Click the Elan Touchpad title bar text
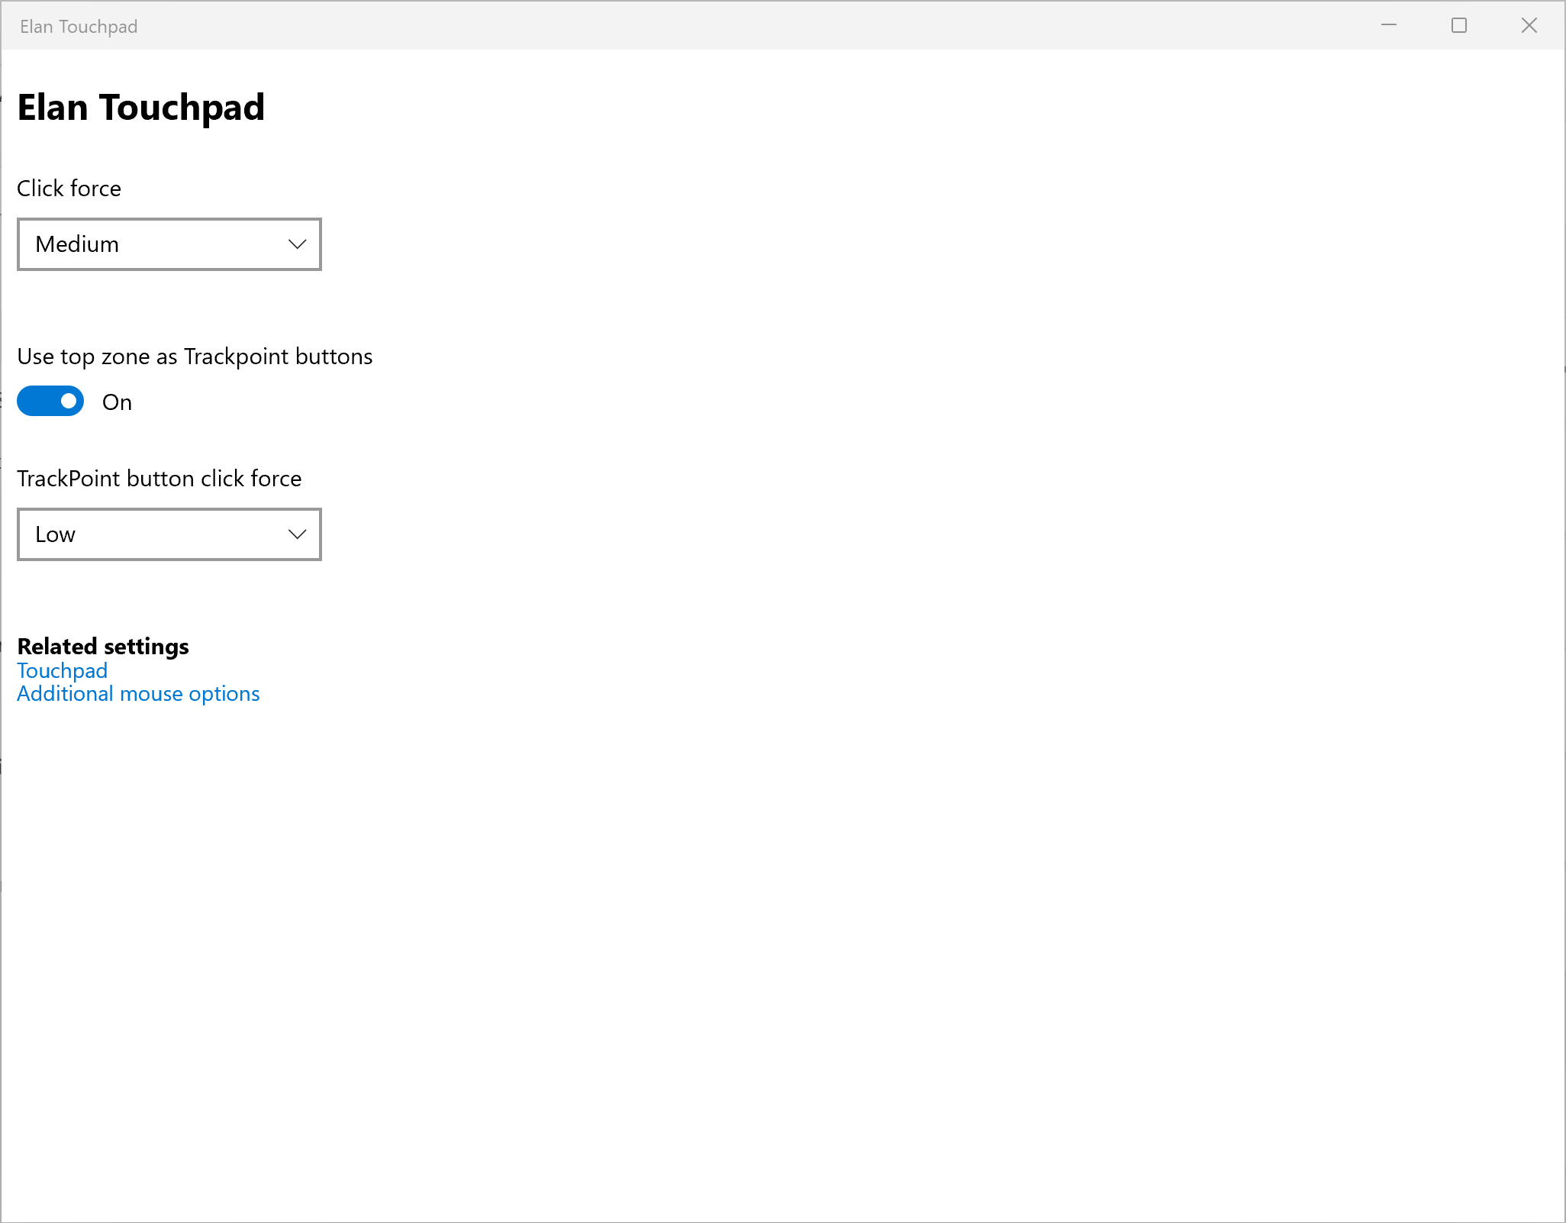The width and height of the screenshot is (1566, 1223). [x=79, y=27]
